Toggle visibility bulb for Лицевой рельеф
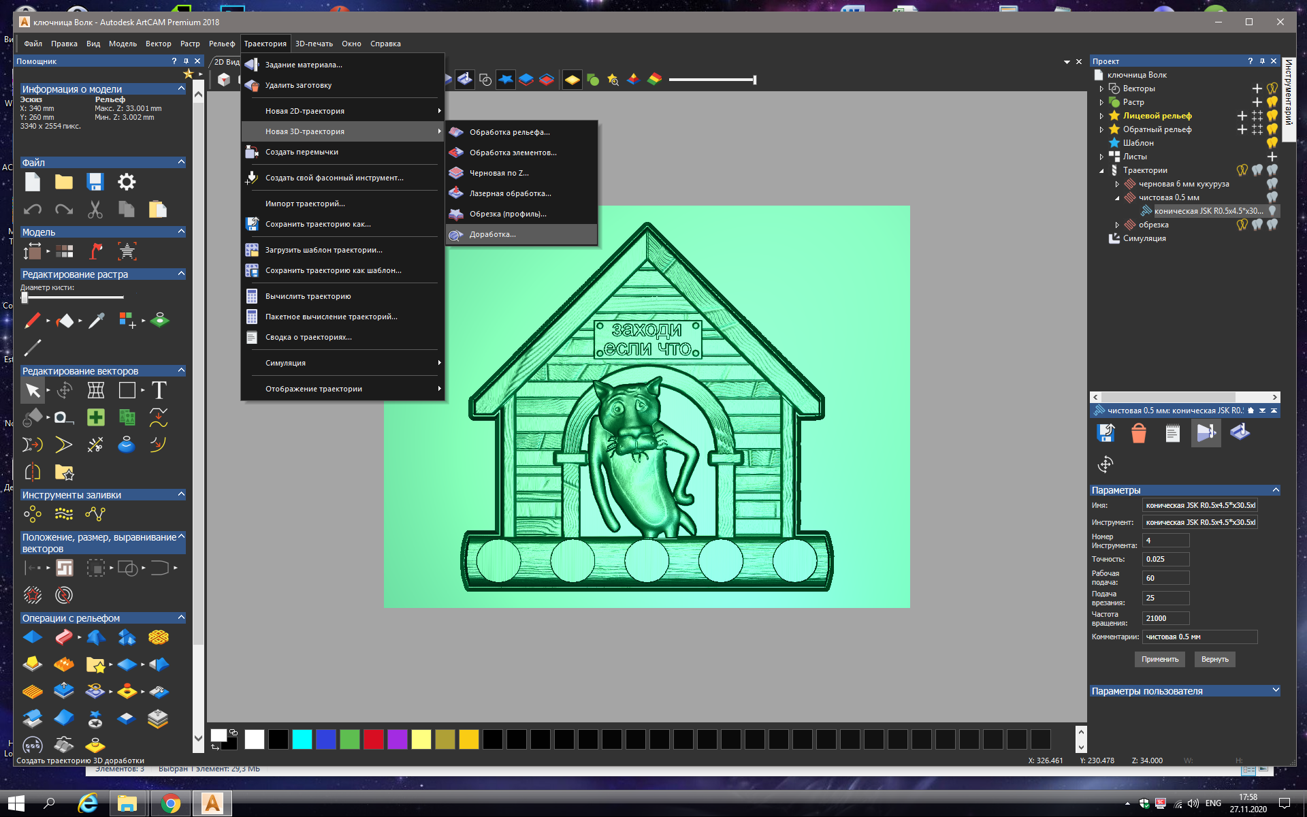Image resolution: width=1307 pixels, height=817 pixels. (1272, 116)
